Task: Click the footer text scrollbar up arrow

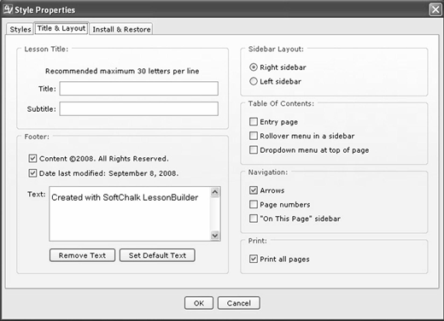Action: click(x=215, y=192)
